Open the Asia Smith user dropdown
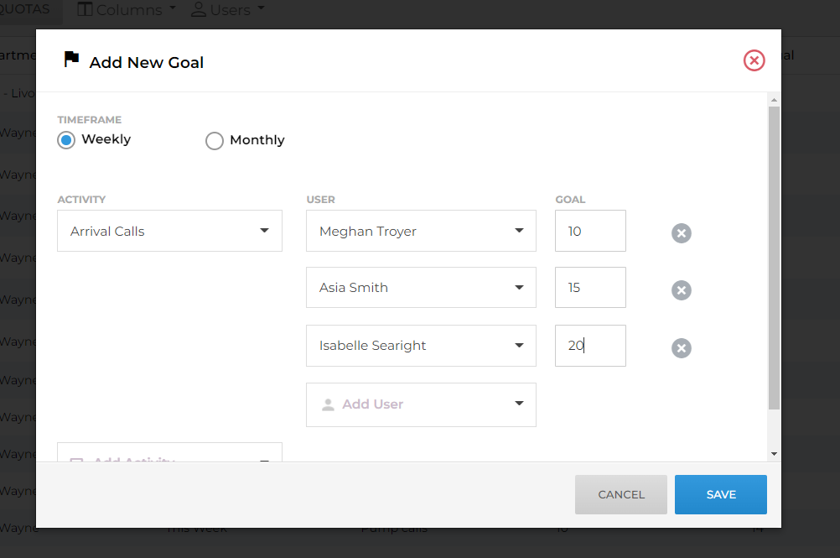 click(421, 288)
